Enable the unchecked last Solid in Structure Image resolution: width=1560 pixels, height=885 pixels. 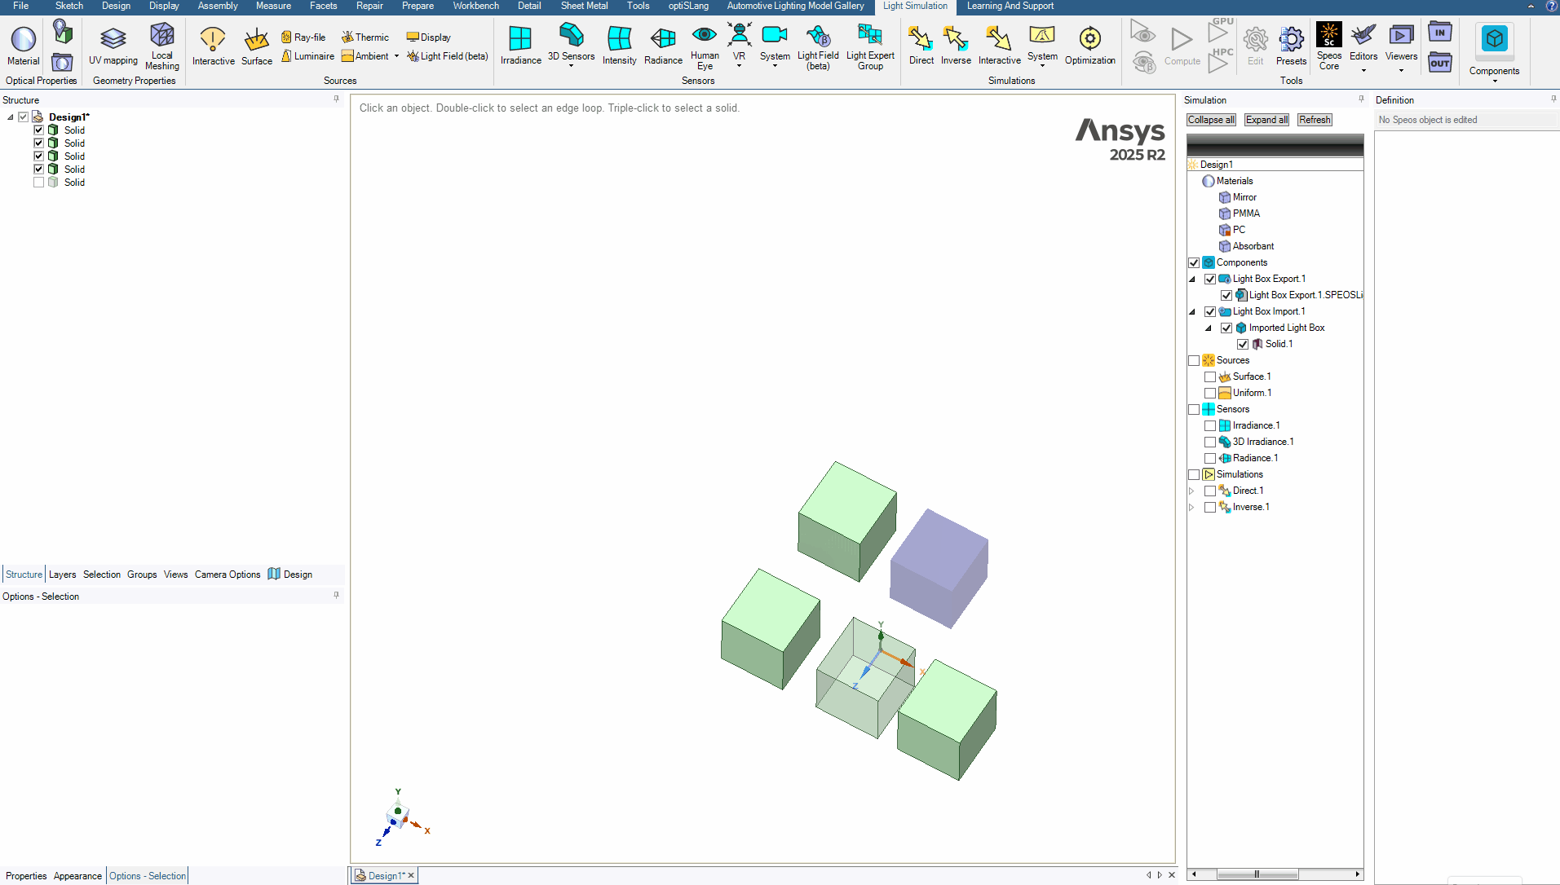(x=38, y=182)
